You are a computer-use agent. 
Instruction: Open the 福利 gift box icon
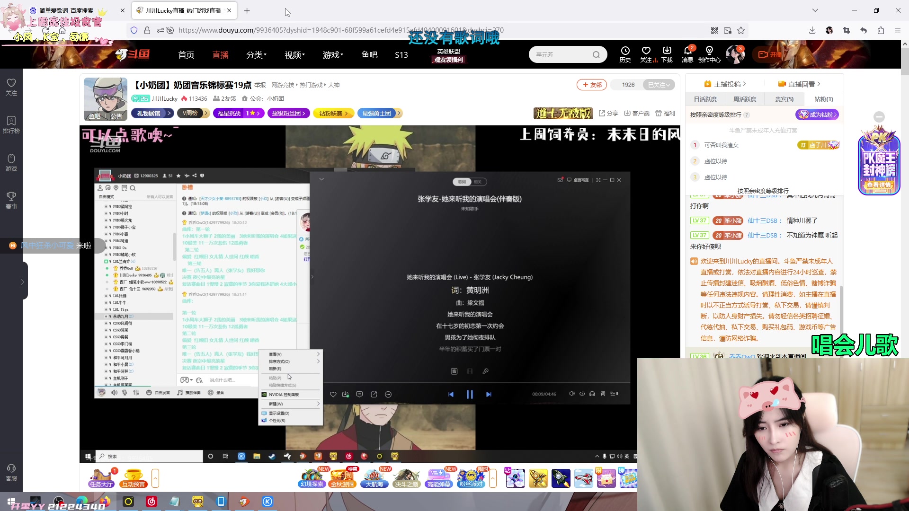[x=665, y=113]
